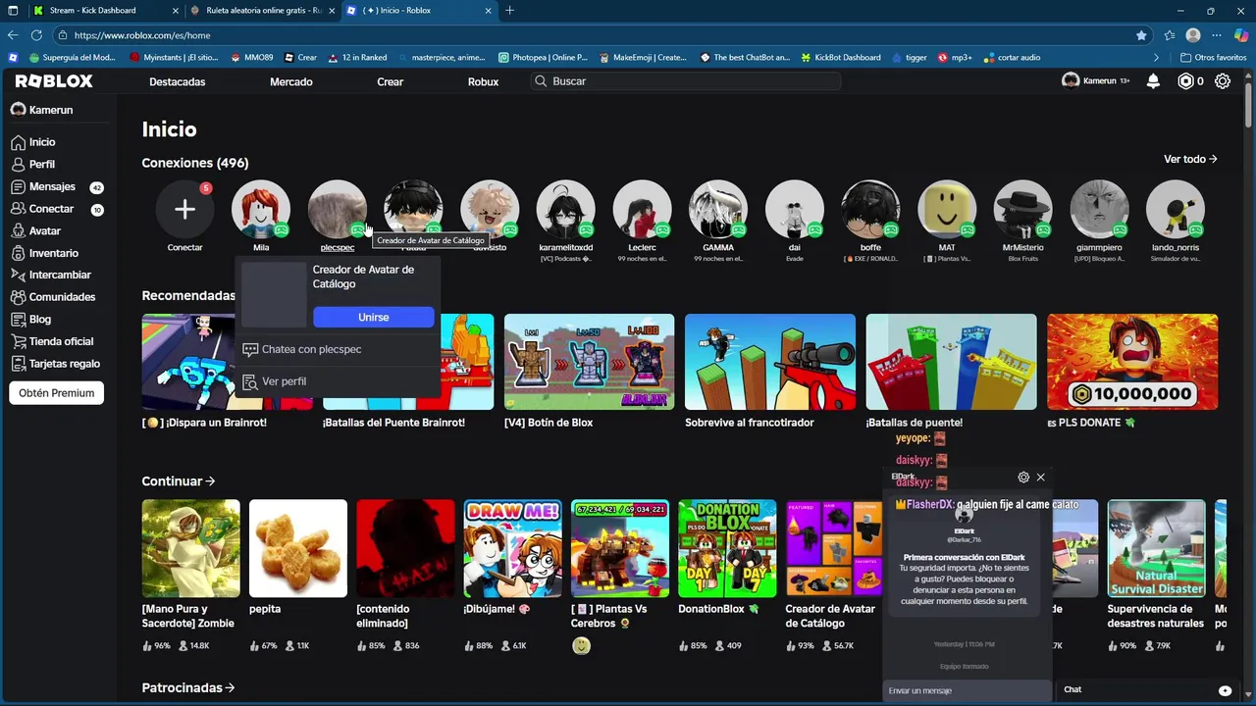Open a new browser tab
1256x706 pixels.
point(509,11)
